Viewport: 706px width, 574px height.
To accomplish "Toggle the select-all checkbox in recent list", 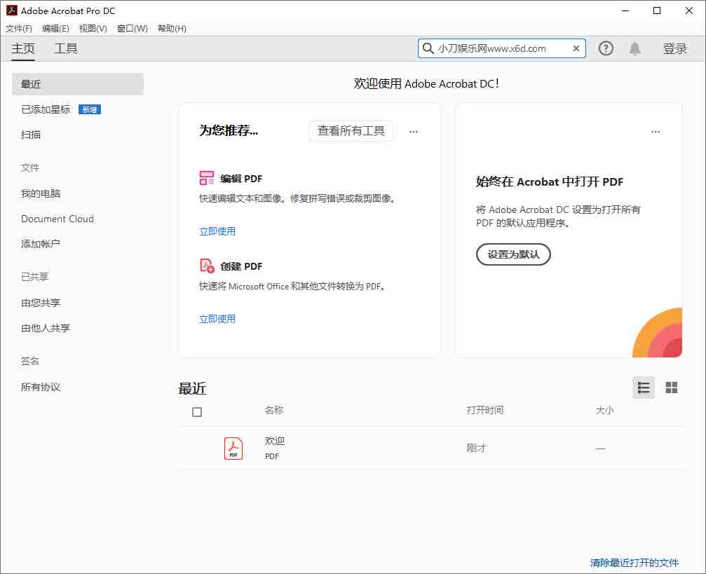I will click(x=197, y=412).
